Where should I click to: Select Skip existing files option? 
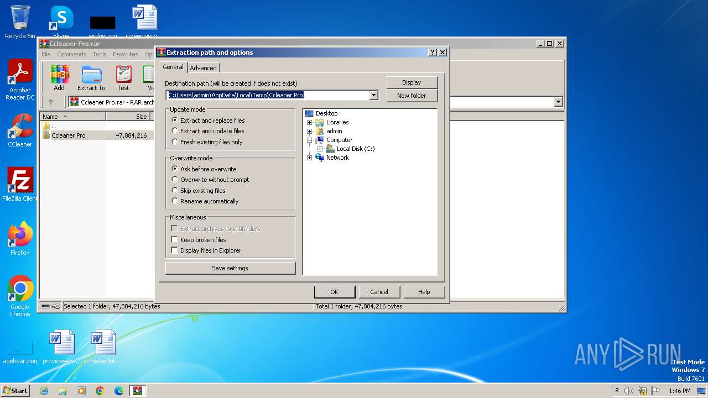click(199, 191)
